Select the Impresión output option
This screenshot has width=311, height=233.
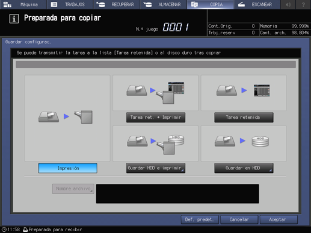pyautogui.click(x=68, y=168)
